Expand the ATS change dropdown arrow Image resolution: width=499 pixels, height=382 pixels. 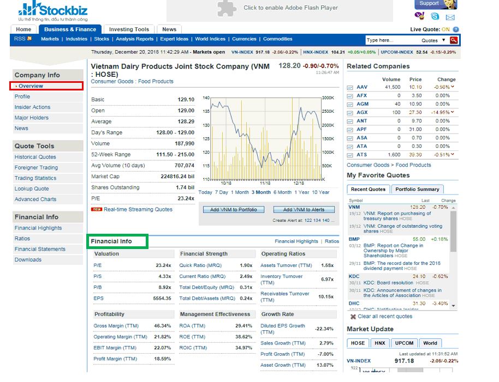453,155
